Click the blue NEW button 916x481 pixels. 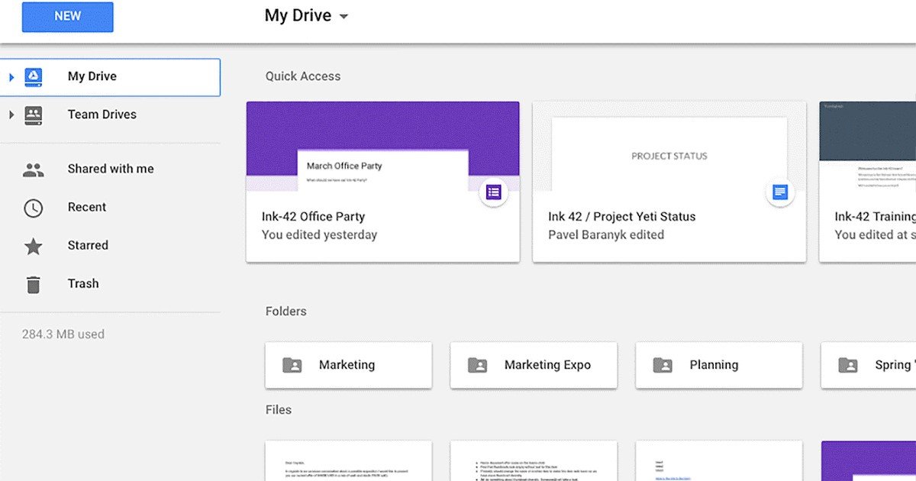pos(68,17)
